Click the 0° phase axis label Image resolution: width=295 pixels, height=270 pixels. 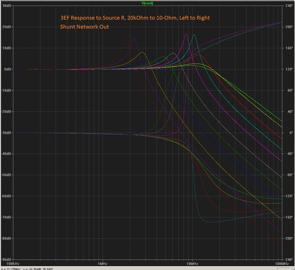[291, 133]
